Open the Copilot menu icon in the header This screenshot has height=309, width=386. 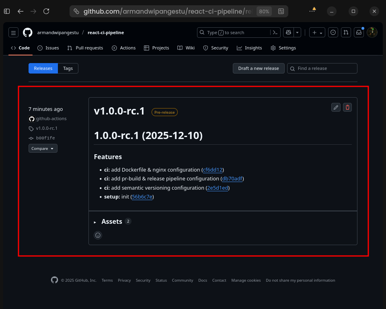[289, 33]
